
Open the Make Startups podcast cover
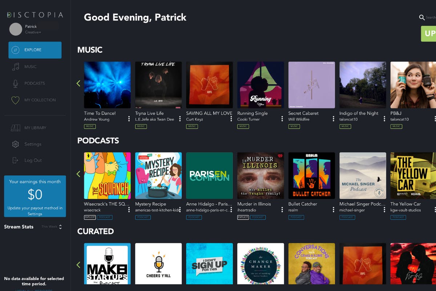(x=107, y=264)
